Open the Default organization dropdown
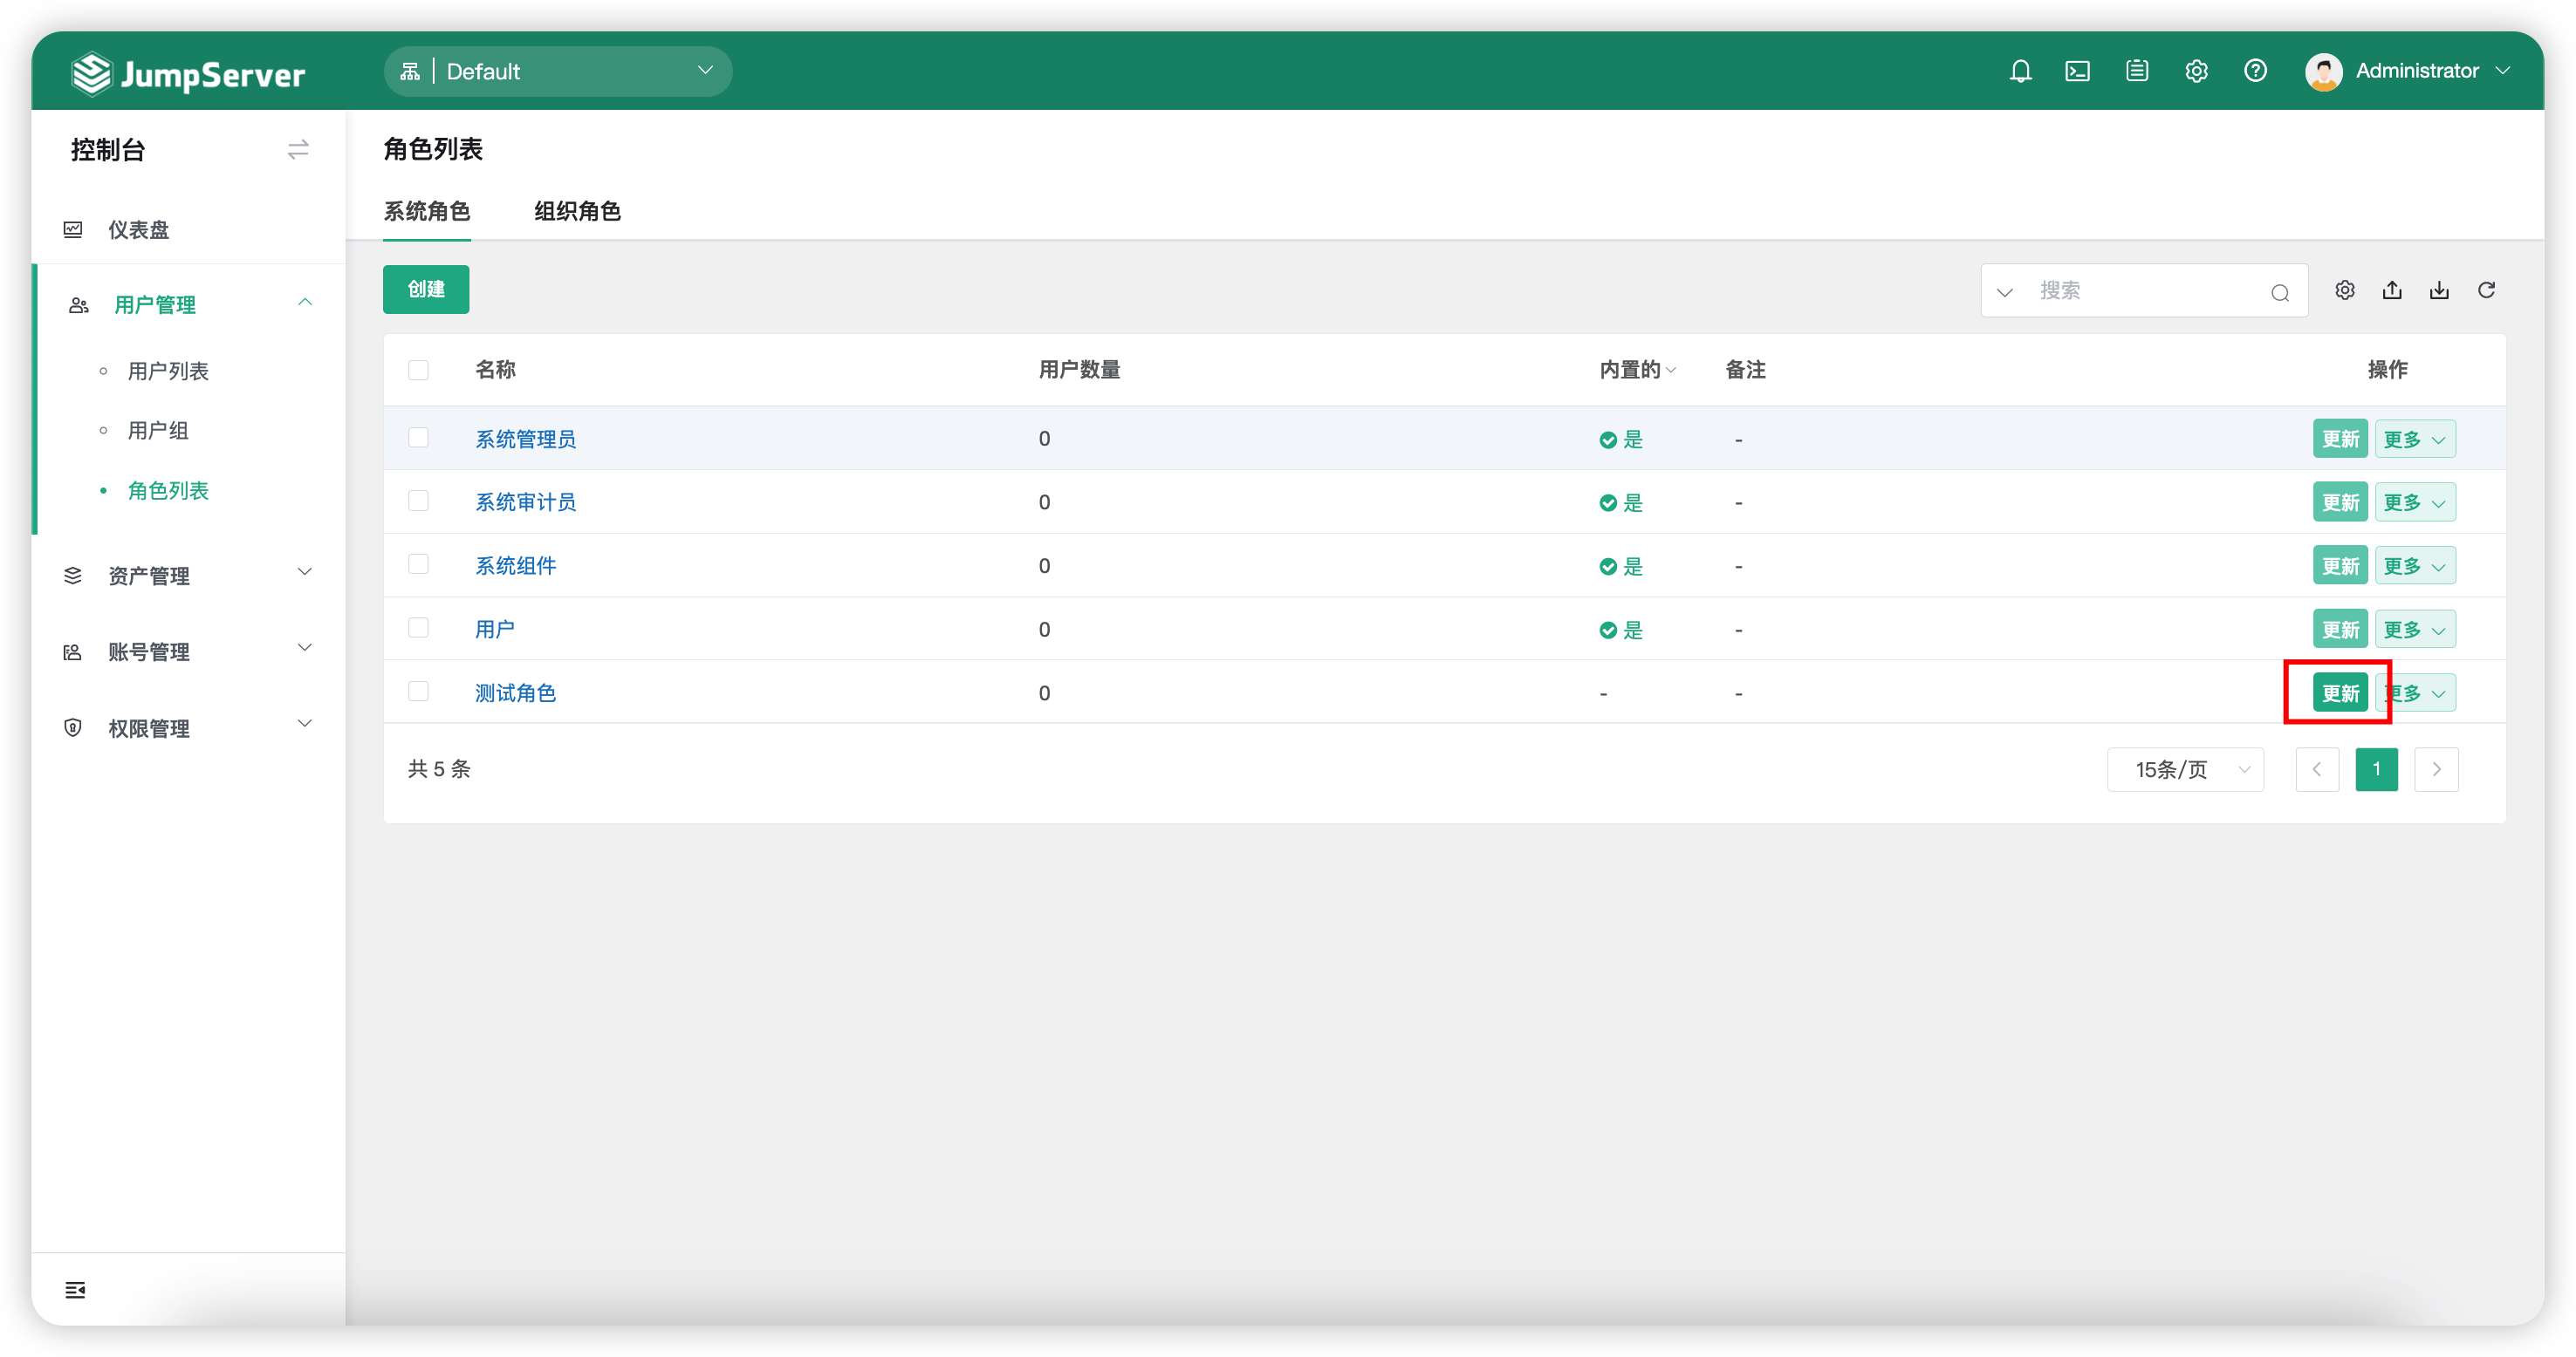2576x1357 pixels. coord(558,71)
